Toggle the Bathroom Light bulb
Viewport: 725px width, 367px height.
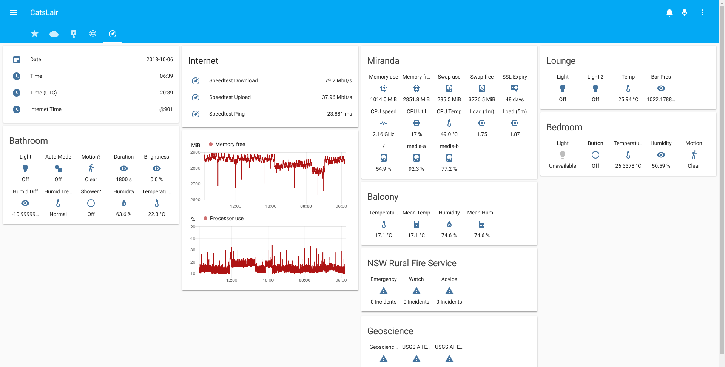(25, 168)
